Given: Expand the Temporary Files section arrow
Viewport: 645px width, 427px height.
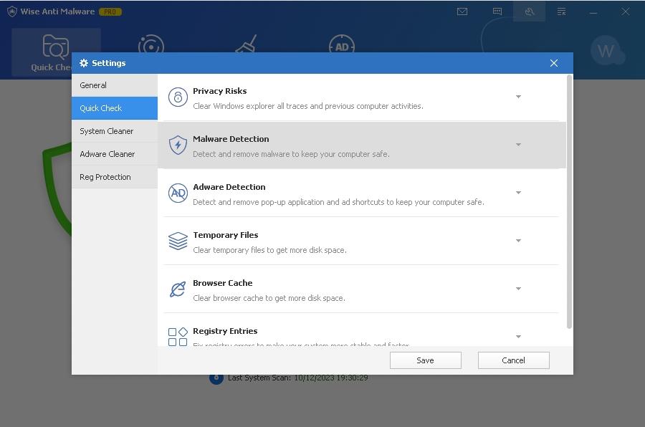Looking at the screenshot, I should click(x=518, y=241).
